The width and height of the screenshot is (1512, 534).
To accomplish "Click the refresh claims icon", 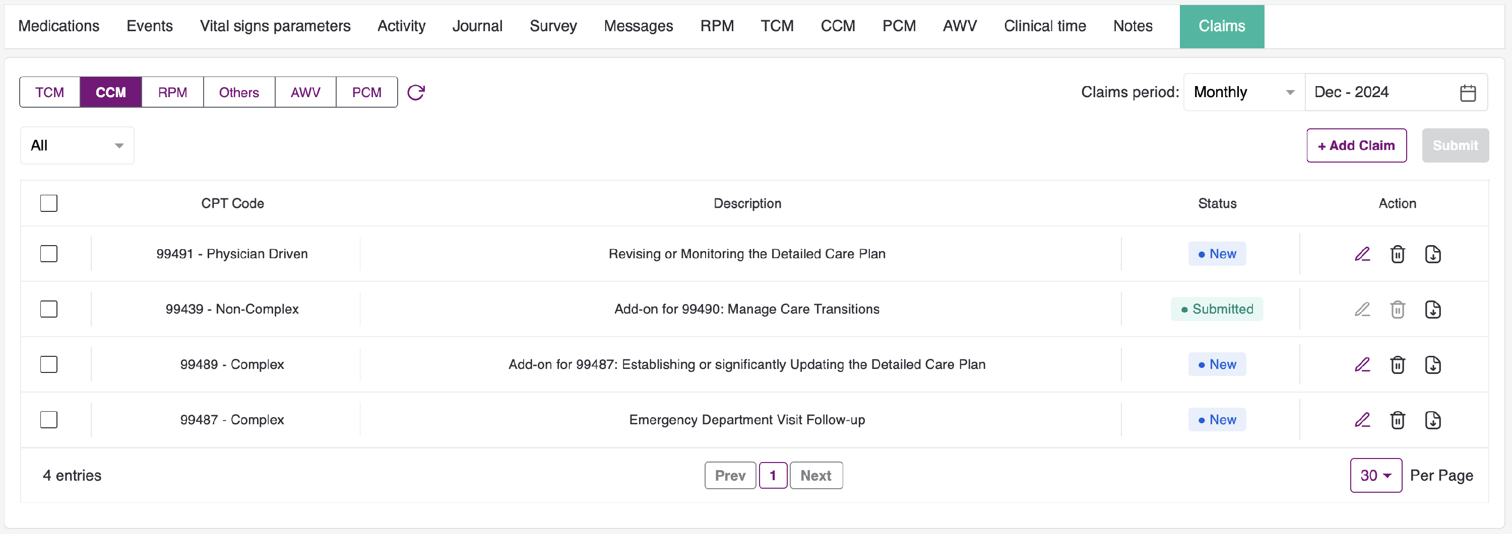I will click(x=416, y=93).
